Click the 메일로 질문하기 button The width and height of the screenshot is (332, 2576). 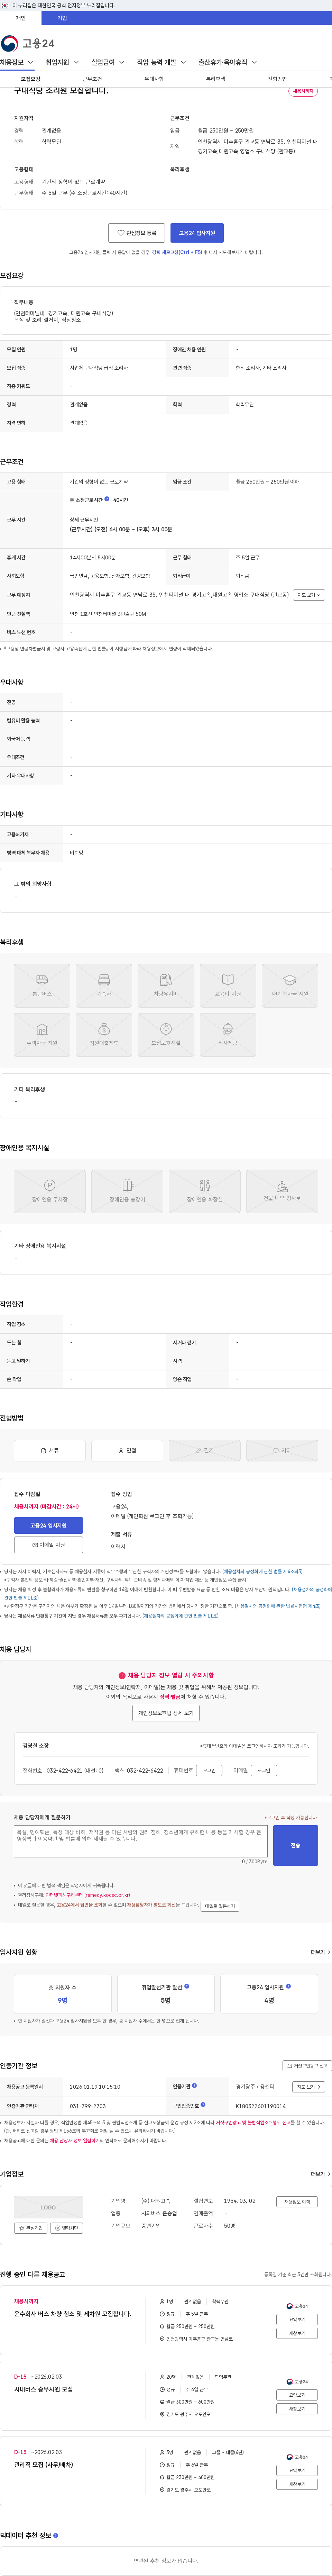[220, 1906]
